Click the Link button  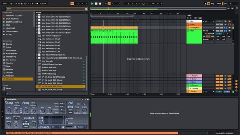click(x=5, y=3)
